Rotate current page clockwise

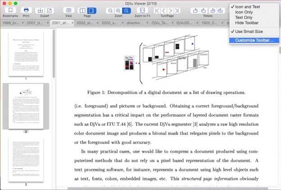pos(204,11)
